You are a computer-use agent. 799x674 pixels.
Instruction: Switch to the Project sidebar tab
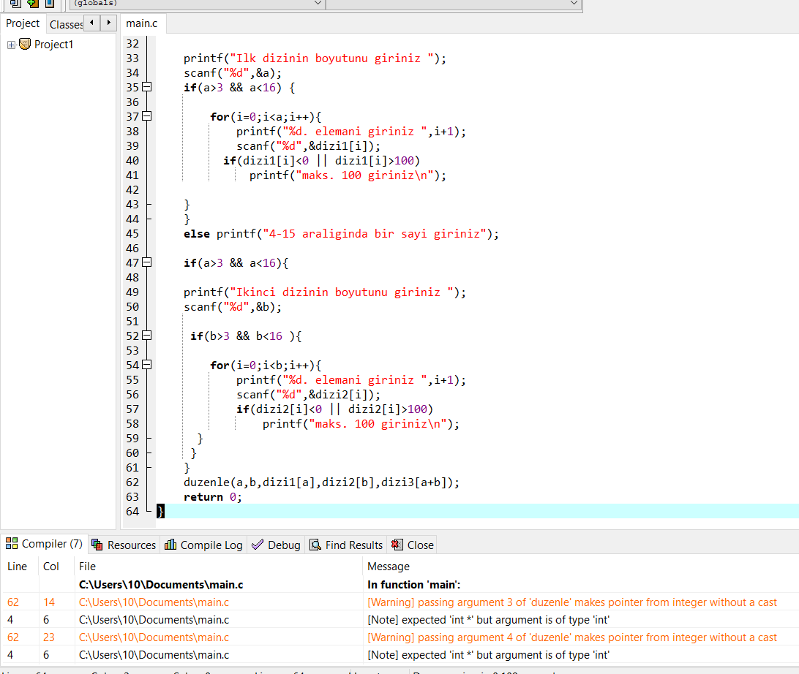click(23, 23)
